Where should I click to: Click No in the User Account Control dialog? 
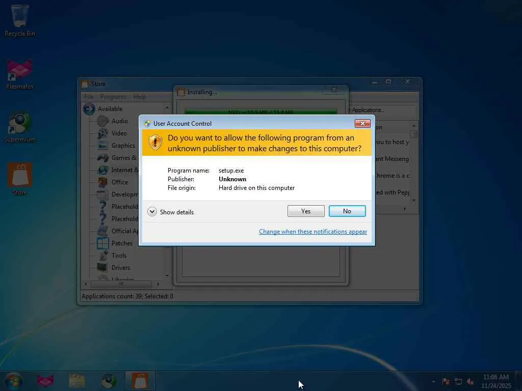point(347,211)
